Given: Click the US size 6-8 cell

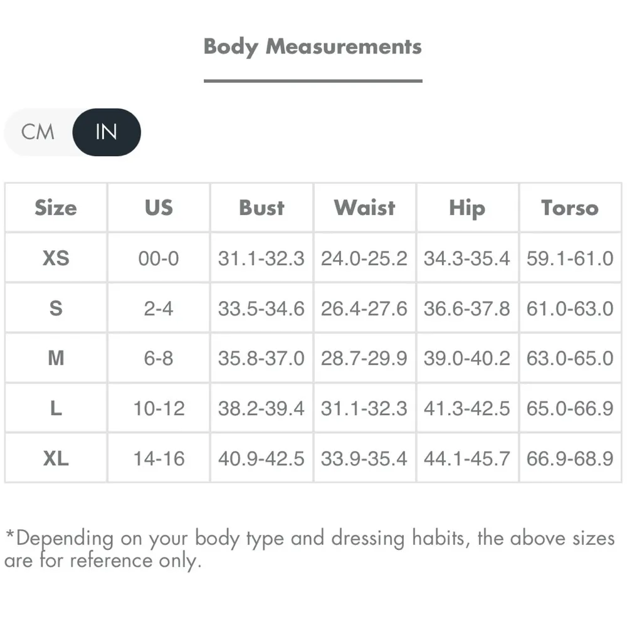Looking at the screenshot, I should click(x=159, y=358).
